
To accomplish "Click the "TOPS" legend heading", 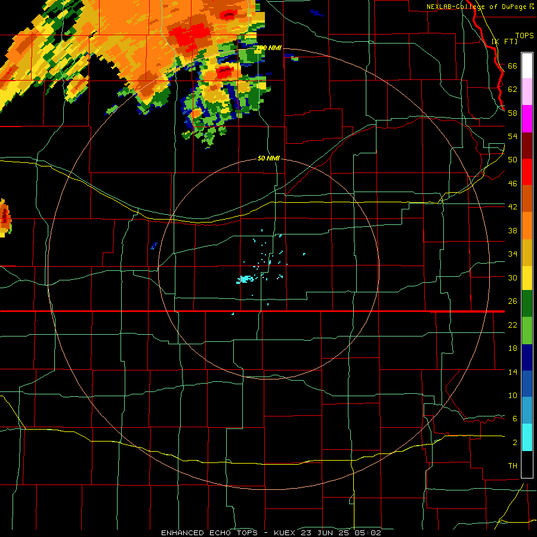I will click(524, 35).
